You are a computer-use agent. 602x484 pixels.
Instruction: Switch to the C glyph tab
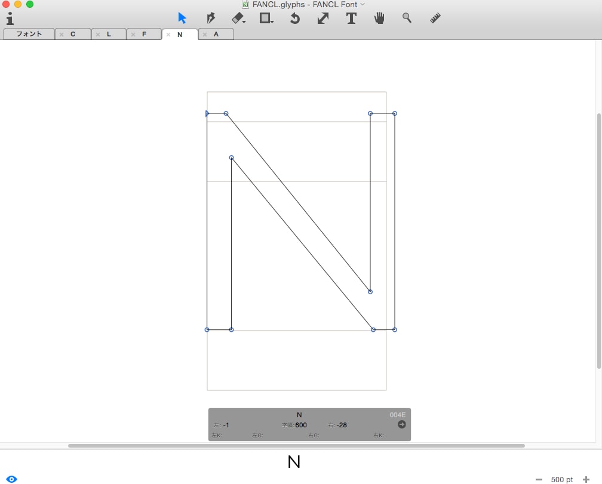click(x=73, y=34)
